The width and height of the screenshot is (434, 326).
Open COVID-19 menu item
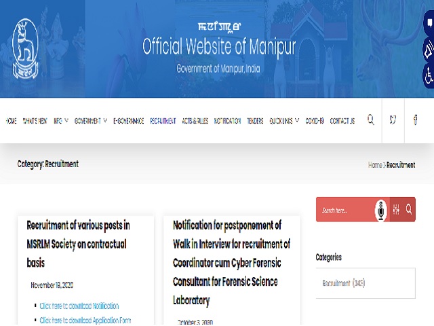(315, 121)
